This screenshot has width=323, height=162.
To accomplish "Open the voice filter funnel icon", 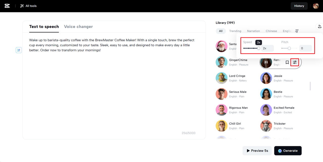I will pyautogui.click(x=297, y=31).
